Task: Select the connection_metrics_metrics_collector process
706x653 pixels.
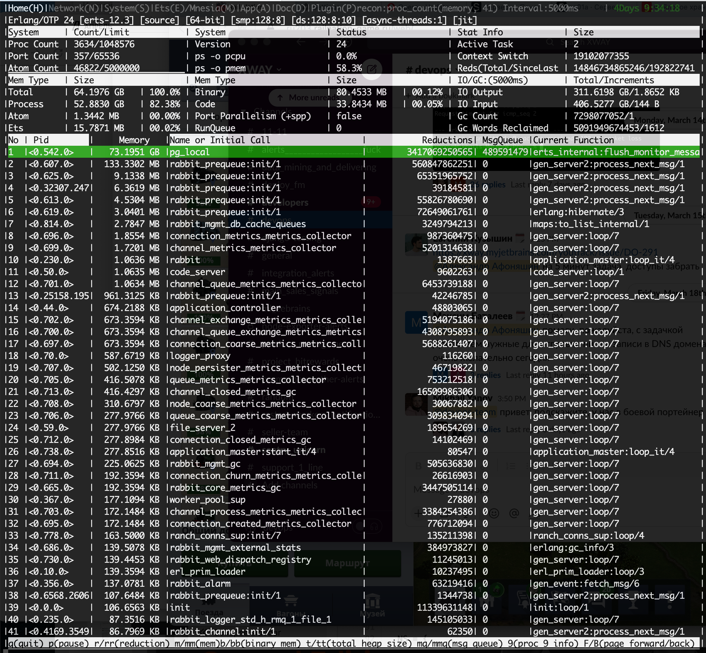Action: pyautogui.click(x=261, y=236)
